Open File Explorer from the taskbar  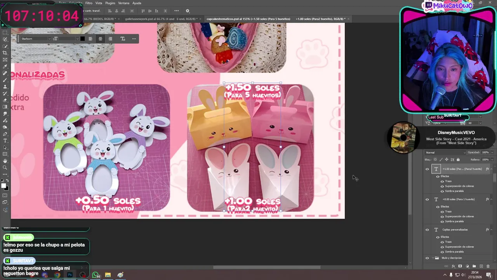click(108, 275)
